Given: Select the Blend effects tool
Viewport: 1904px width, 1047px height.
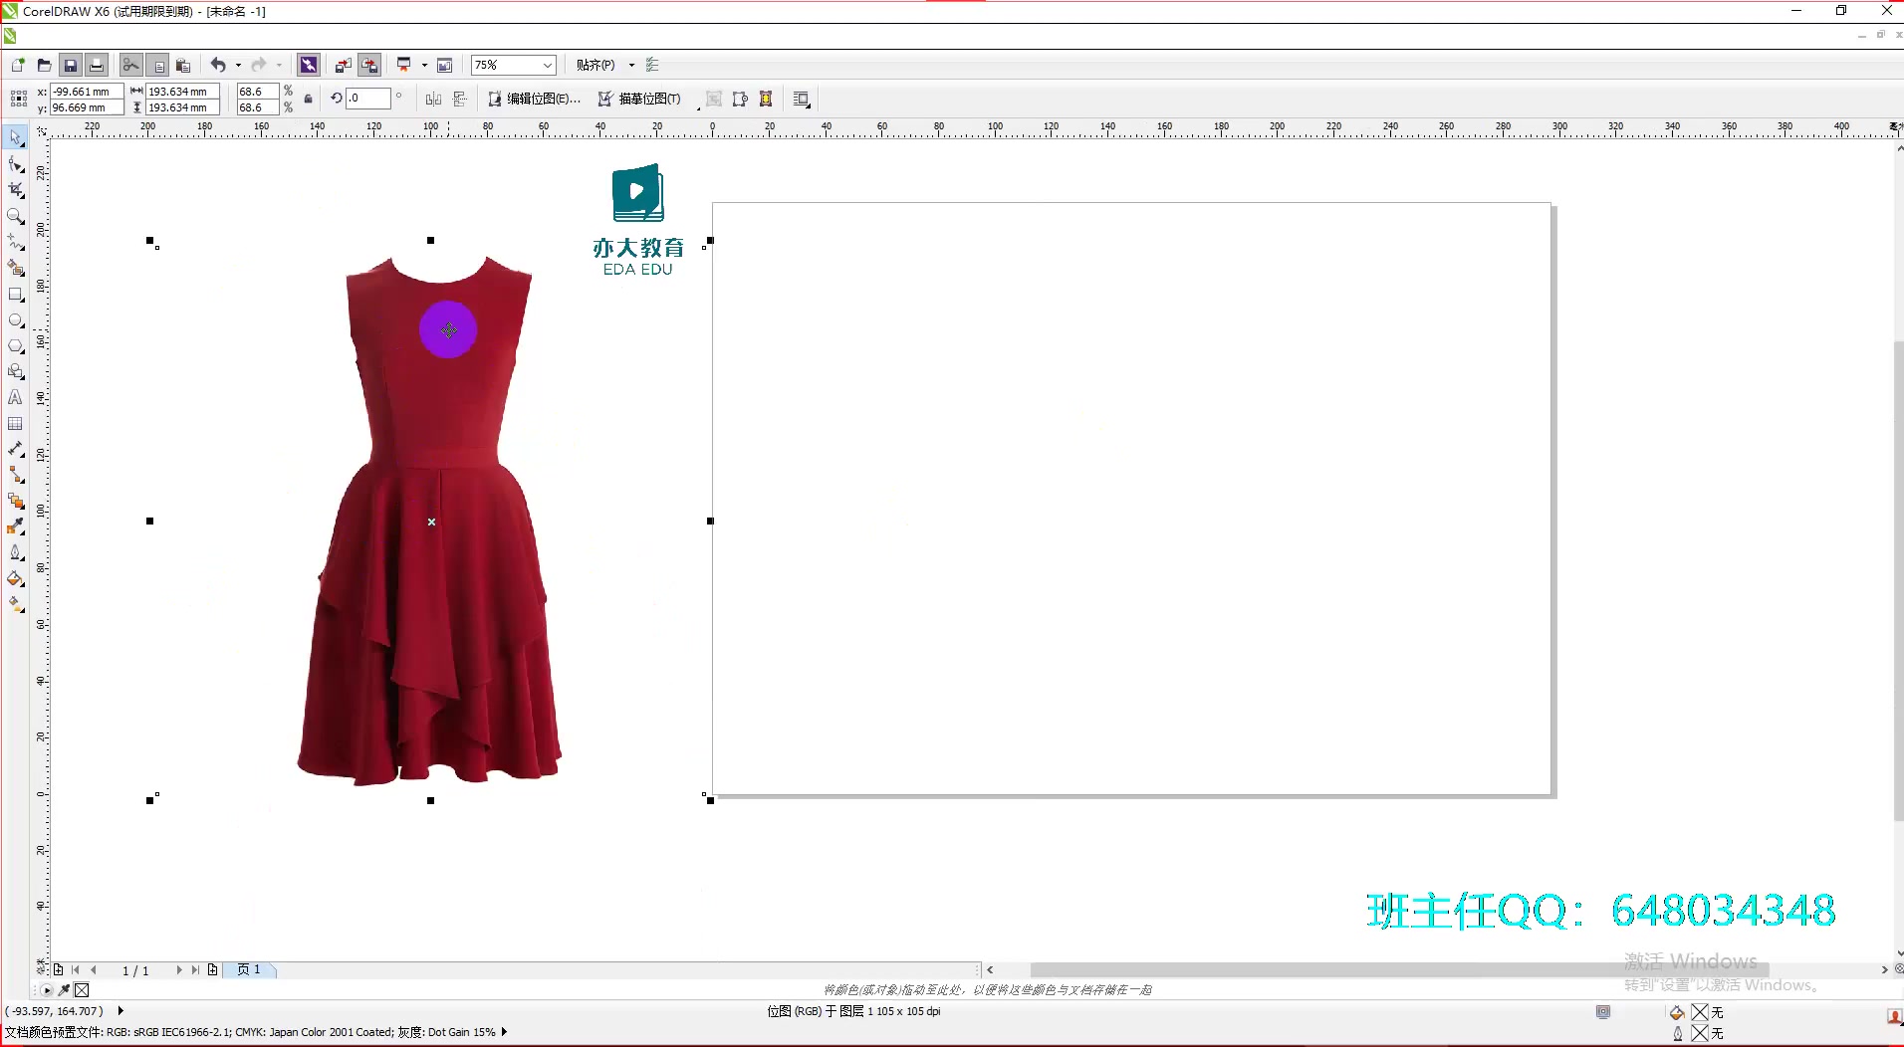Looking at the screenshot, I should (x=15, y=502).
